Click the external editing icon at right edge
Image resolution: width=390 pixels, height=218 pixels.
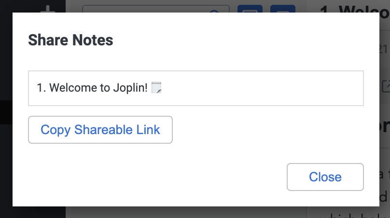point(386,86)
